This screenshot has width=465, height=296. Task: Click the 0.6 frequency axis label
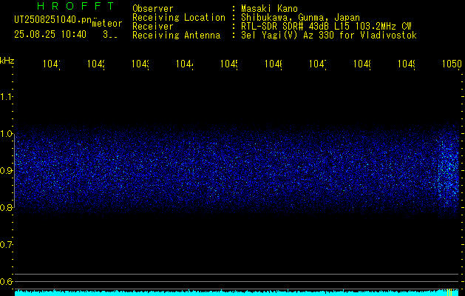point(6,281)
